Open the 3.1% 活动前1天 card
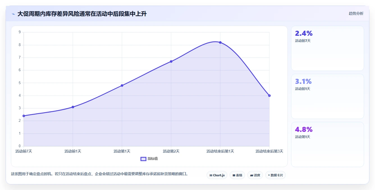The height and width of the screenshot is (190, 375). coord(328,96)
